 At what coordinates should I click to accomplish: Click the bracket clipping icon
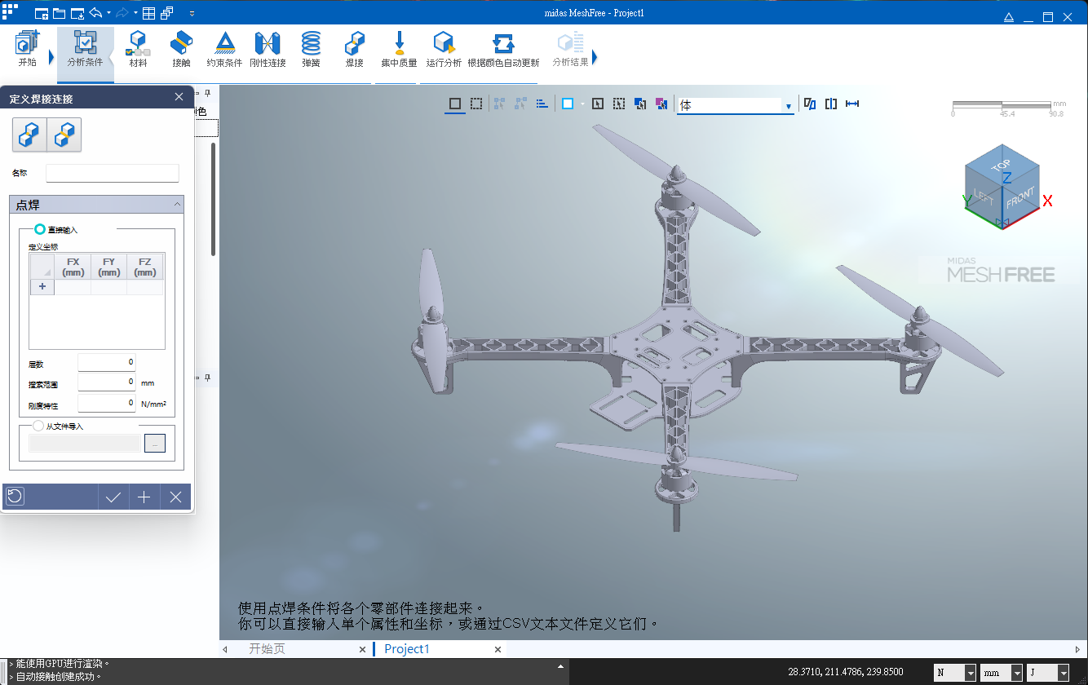831,104
